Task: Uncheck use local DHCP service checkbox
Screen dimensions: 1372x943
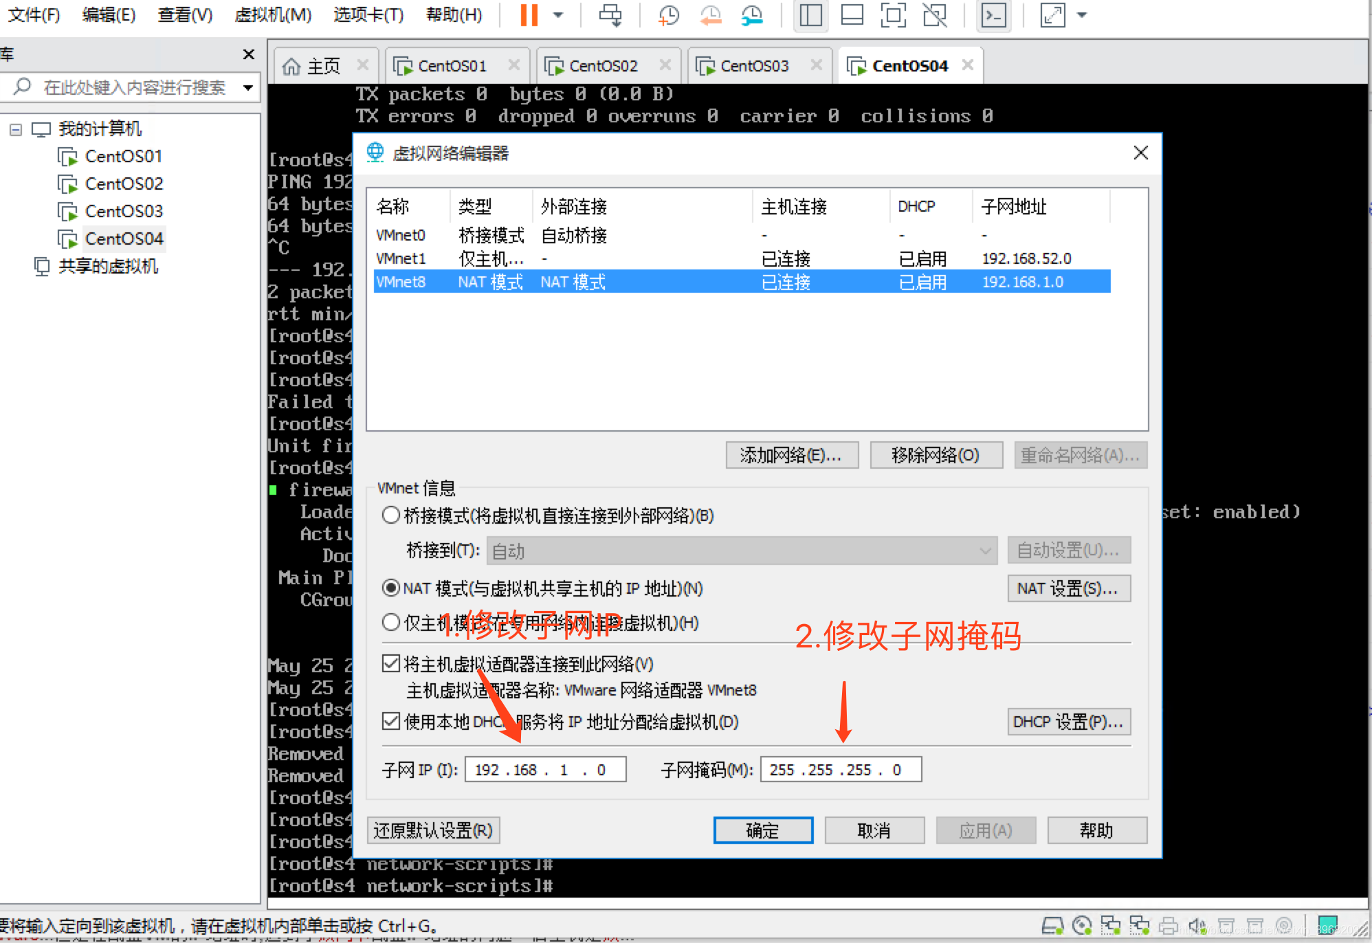Action: (391, 721)
